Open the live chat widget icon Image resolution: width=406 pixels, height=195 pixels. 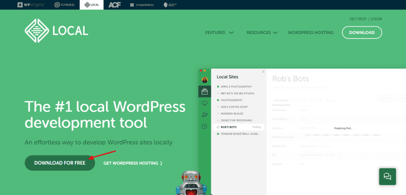point(387,176)
